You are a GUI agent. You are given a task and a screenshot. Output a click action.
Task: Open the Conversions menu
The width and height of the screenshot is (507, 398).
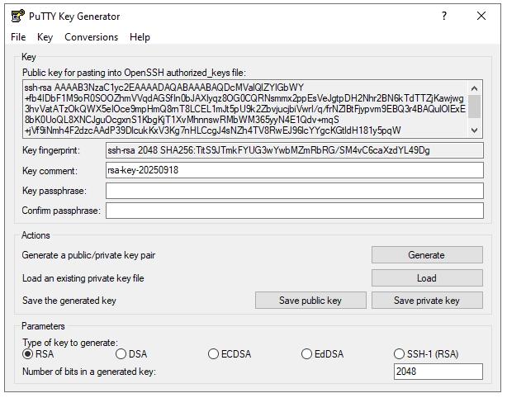click(x=91, y=37)
